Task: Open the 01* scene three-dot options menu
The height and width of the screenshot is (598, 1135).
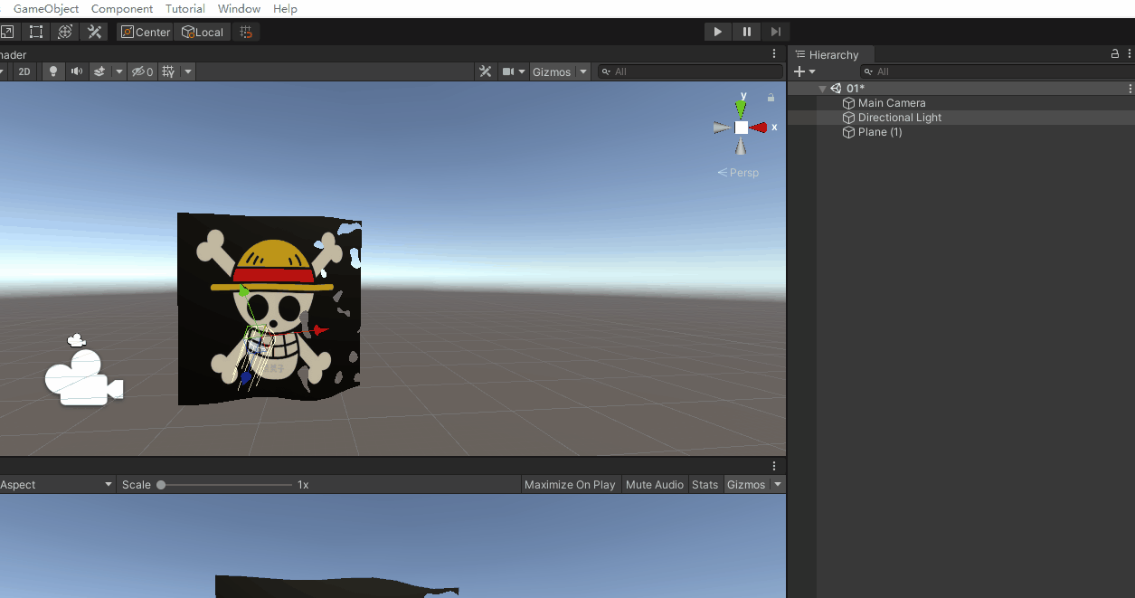Action: pos(1130,89)
